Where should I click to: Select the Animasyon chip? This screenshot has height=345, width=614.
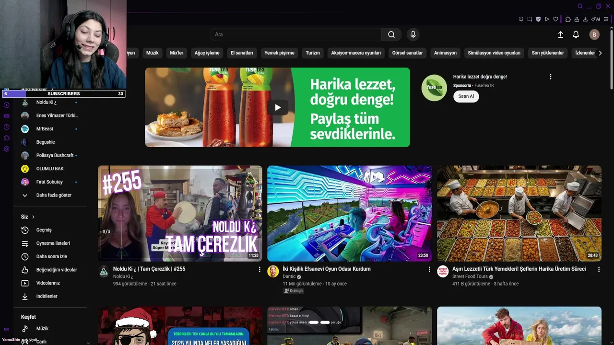tap(445, 53)
